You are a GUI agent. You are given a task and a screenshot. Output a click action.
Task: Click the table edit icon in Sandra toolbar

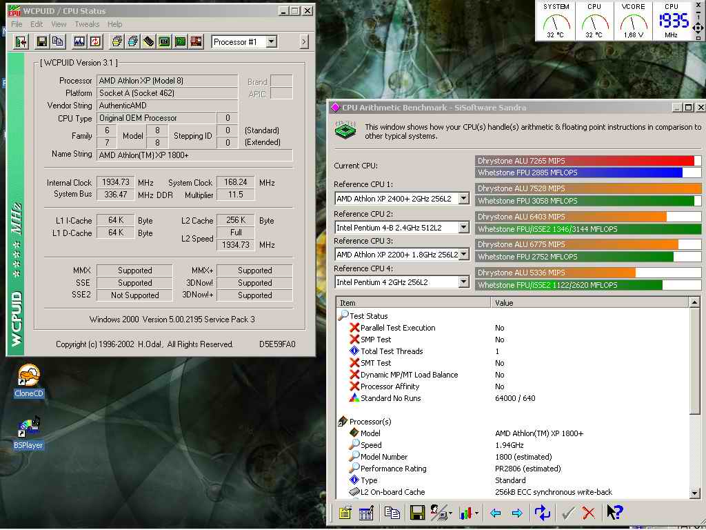click(x=366, y=513)
